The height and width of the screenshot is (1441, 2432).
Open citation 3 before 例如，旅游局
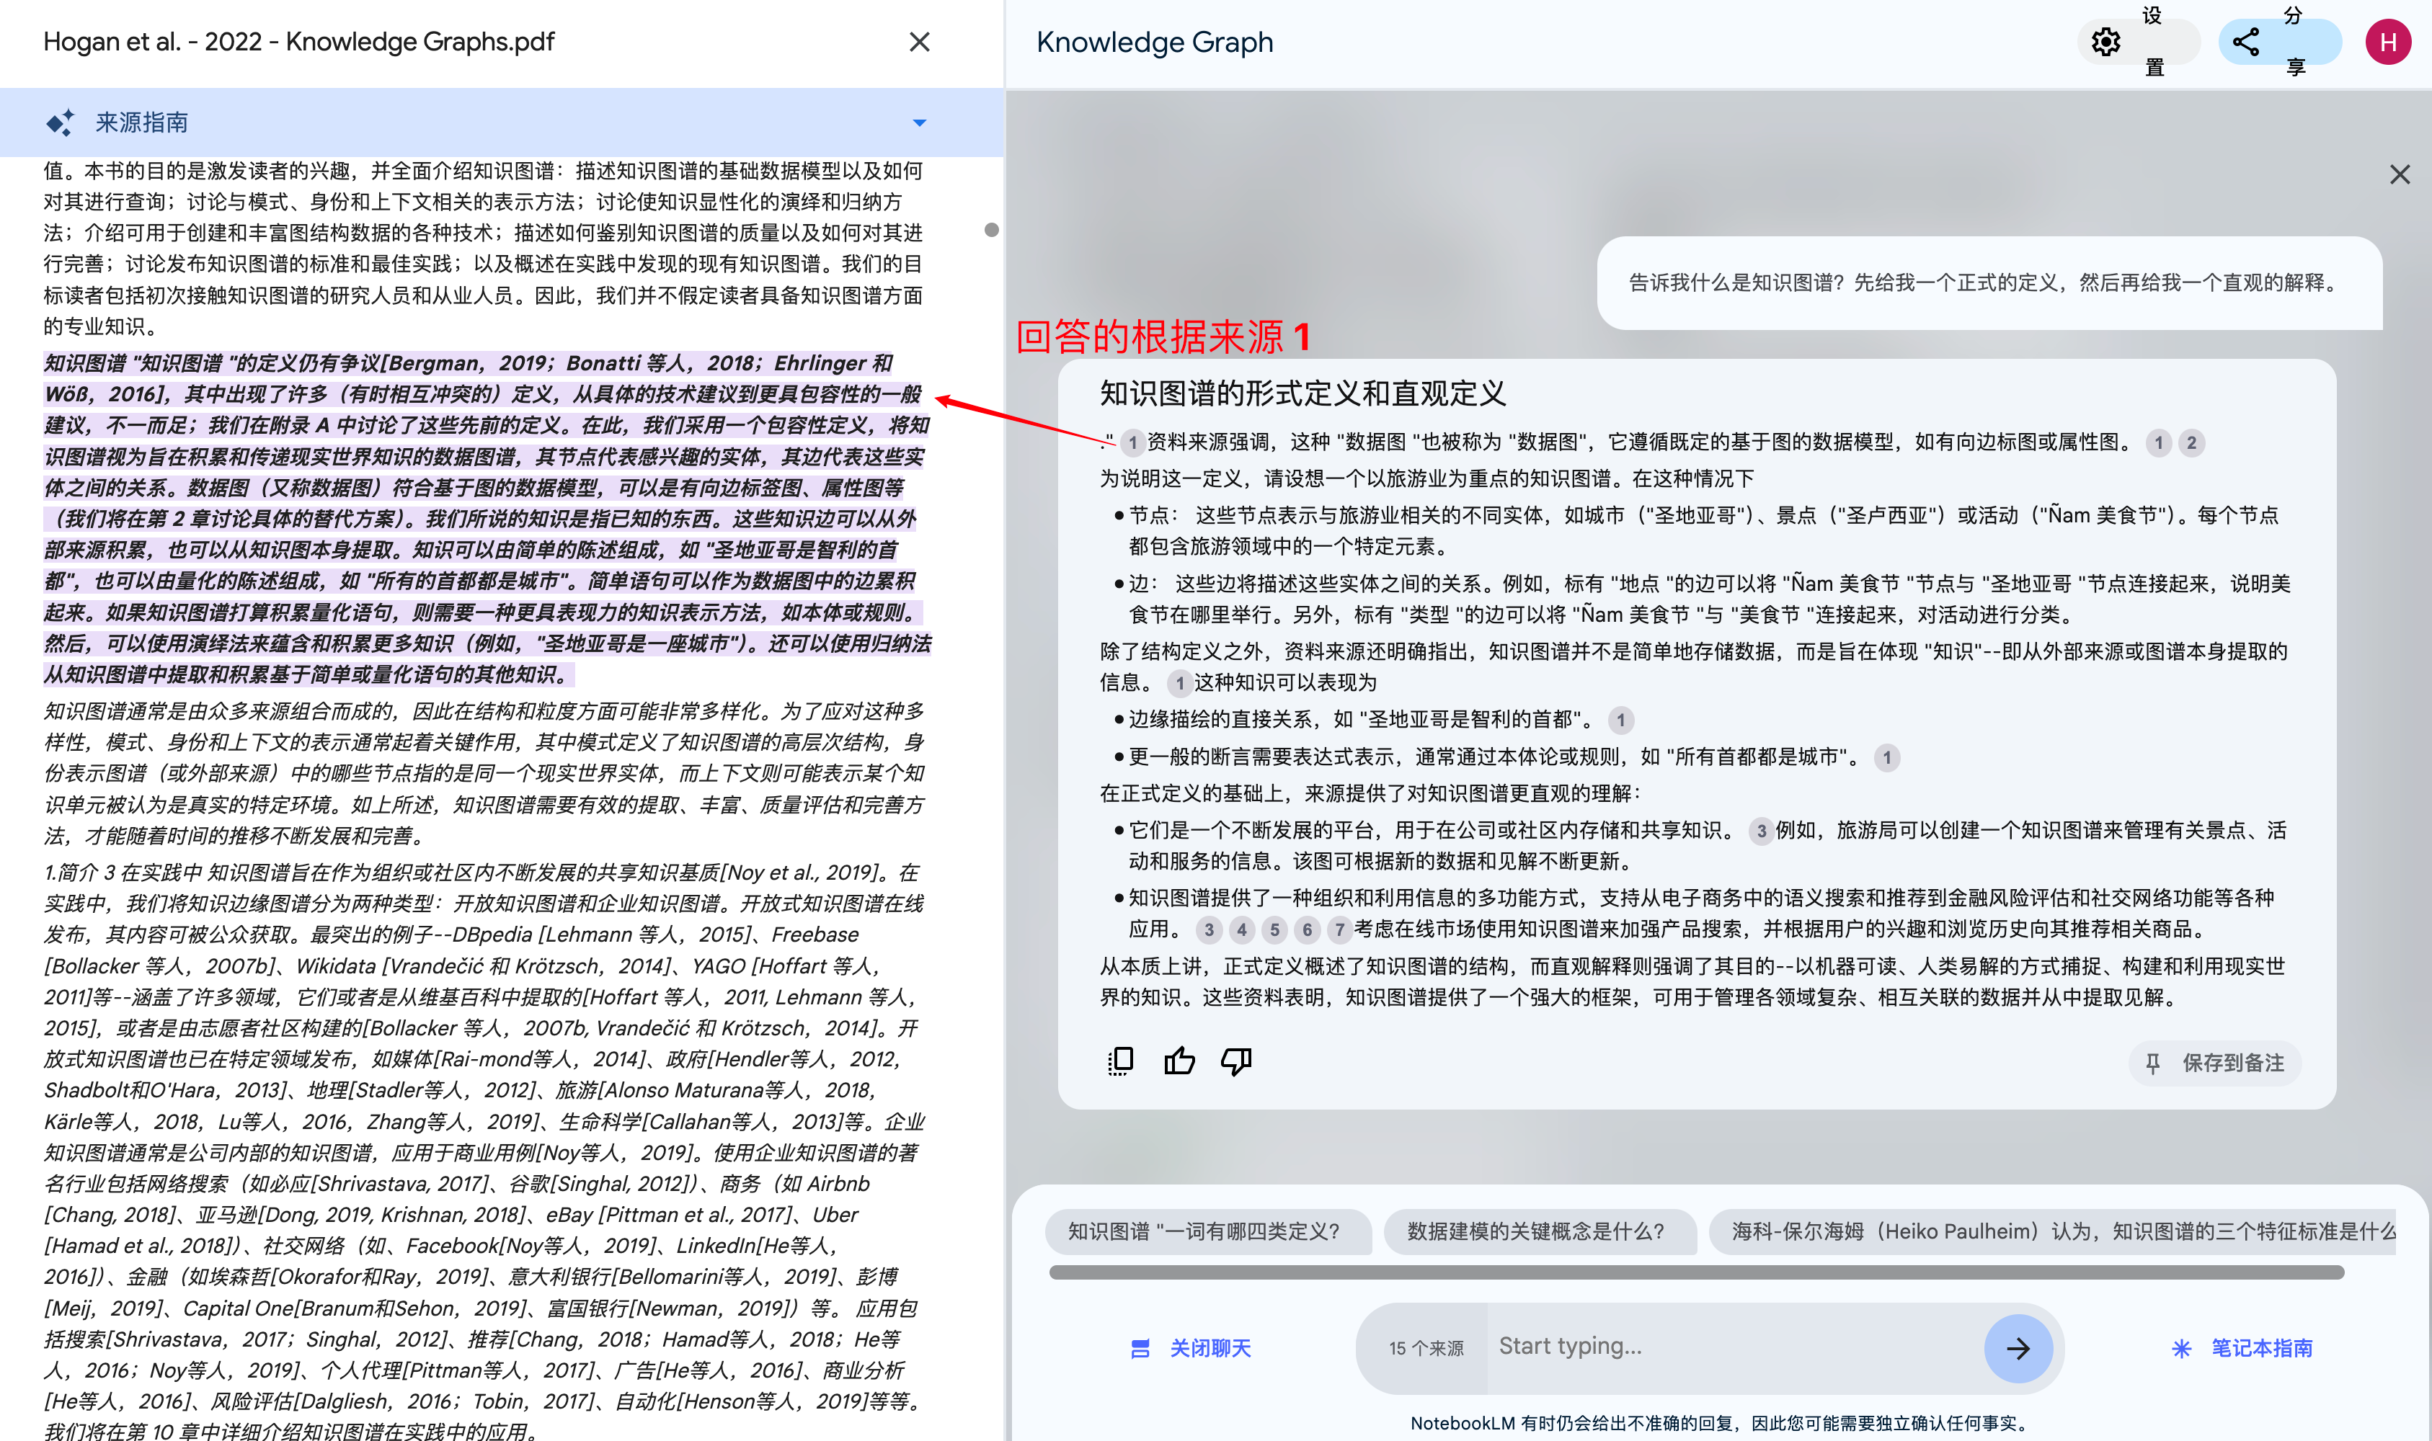click(1761, 831)
